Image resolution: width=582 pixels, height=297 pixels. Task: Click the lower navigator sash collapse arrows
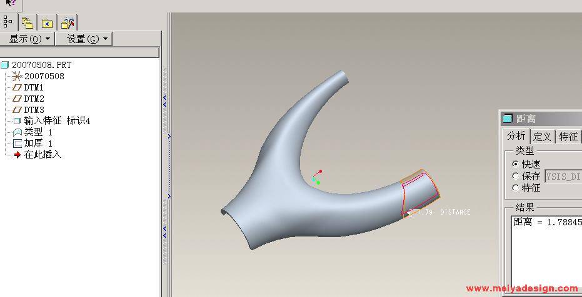165,232
